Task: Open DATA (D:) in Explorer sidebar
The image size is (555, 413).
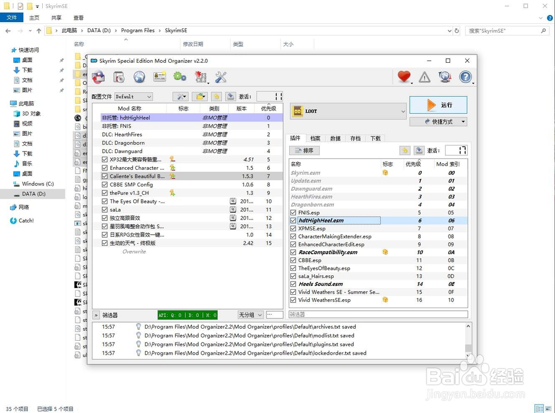Action: 33,194
